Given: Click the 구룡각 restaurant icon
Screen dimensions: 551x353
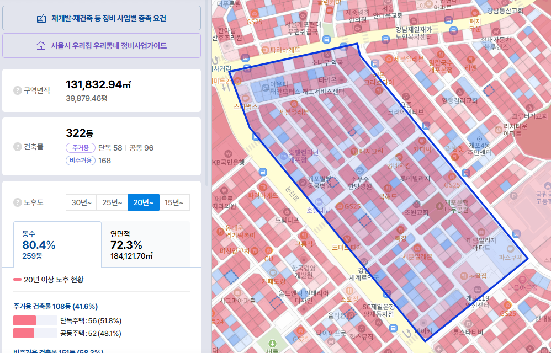Looking at the screenshot, I should (x=303, y=235).
